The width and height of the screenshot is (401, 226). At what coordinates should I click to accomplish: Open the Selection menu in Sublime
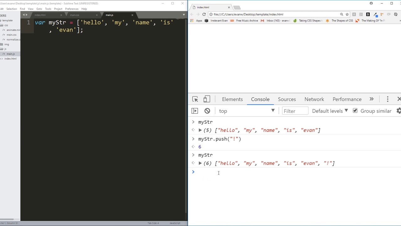click(12, 9)
